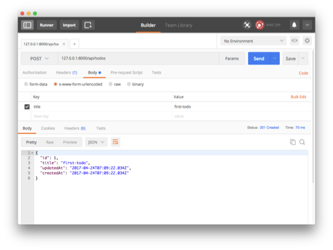The width and height of the screenshot is (333, 250).
Task: Click the "title": "first-todo" JSON line
Action: pyautogui.click(x=65, y=163)
